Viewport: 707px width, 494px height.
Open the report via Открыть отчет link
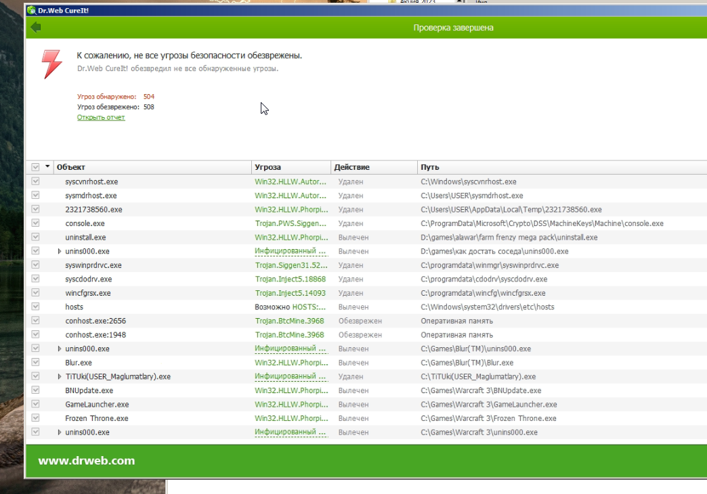101,117
